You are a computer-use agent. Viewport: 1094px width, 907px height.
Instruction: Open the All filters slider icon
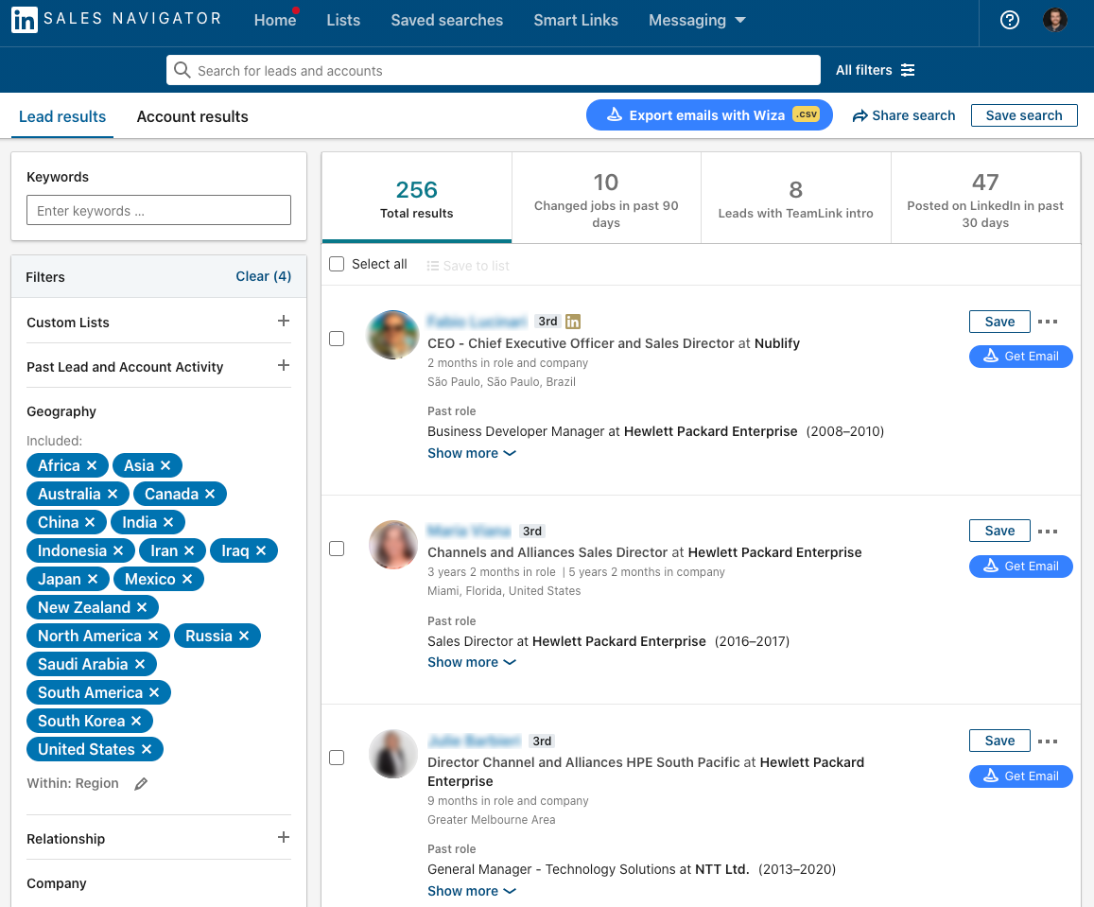pyautogui.click(x=907, y=70)
